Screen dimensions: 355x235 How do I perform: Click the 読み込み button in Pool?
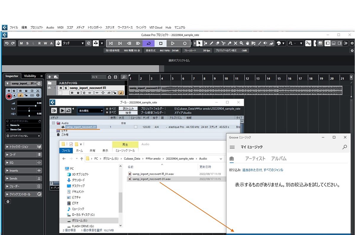click(x=128, y=109)
